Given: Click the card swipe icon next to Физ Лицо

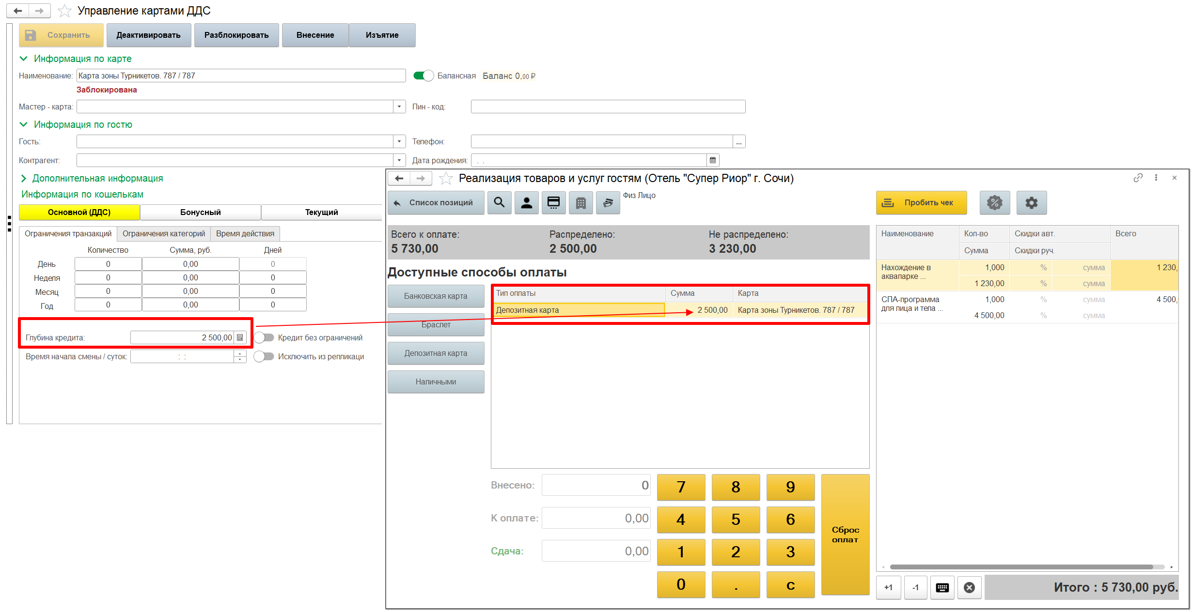Looking at the screenshot, I should tap(608, 202).
